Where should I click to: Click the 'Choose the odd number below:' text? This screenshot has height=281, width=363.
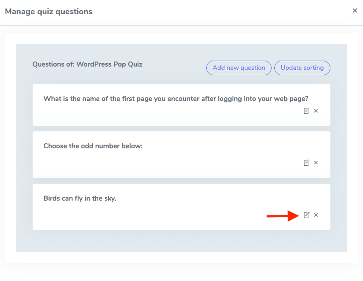(x=93, y=146)
